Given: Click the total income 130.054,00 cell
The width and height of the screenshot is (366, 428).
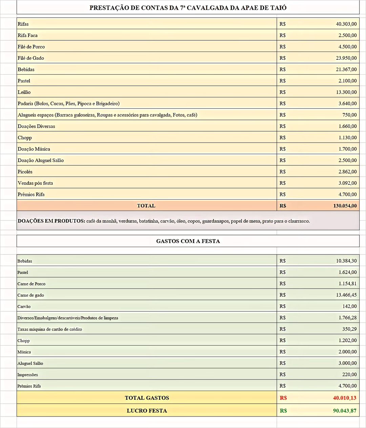Looking at the screenshot, I should coord(318,206).
